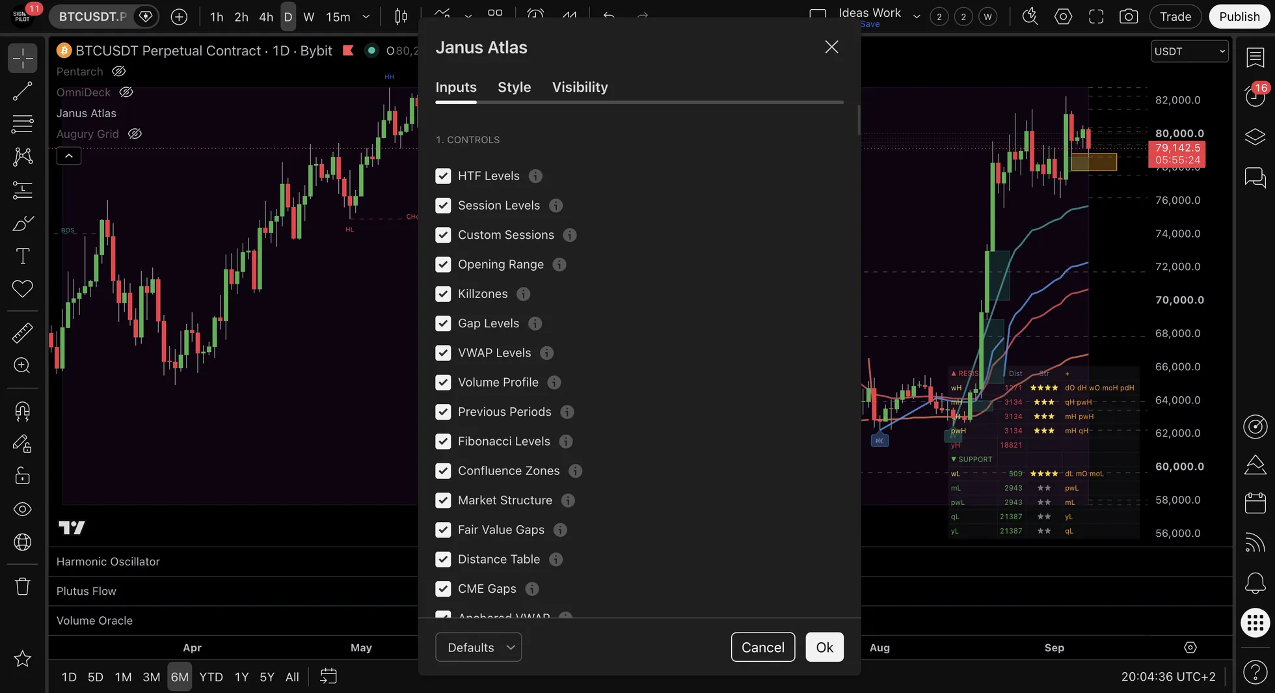Add symbol compare plus button
Image resolution: width=1275 pixels, height=693 pixels.
click(179, 16)
